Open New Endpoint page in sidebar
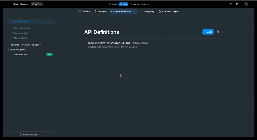The image size is (257, 140). (21, 54)
